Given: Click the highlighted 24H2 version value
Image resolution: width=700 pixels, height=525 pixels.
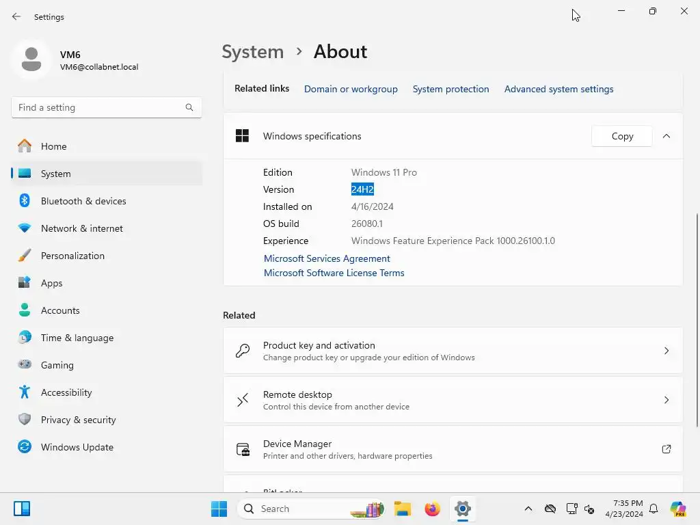Looking at the screenshot, I should click(362, 189).
